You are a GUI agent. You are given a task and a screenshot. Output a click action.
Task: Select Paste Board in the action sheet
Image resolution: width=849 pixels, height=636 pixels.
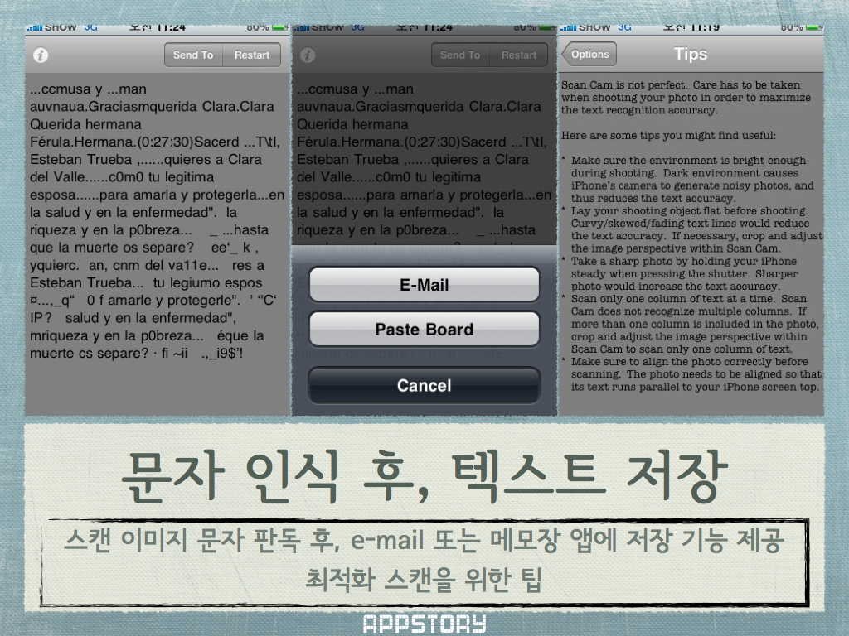tap(424, 330)
